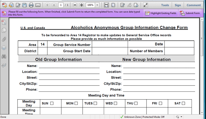This screenshot has height=119, width=206.
Task: Click the Old Group Name field
Action: [x=69, y=66]
